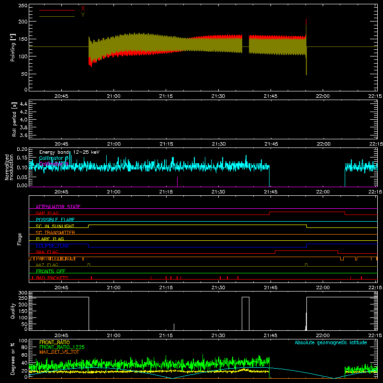Click the red X legend line
This screenshot has height=383, width=383.
56,10
